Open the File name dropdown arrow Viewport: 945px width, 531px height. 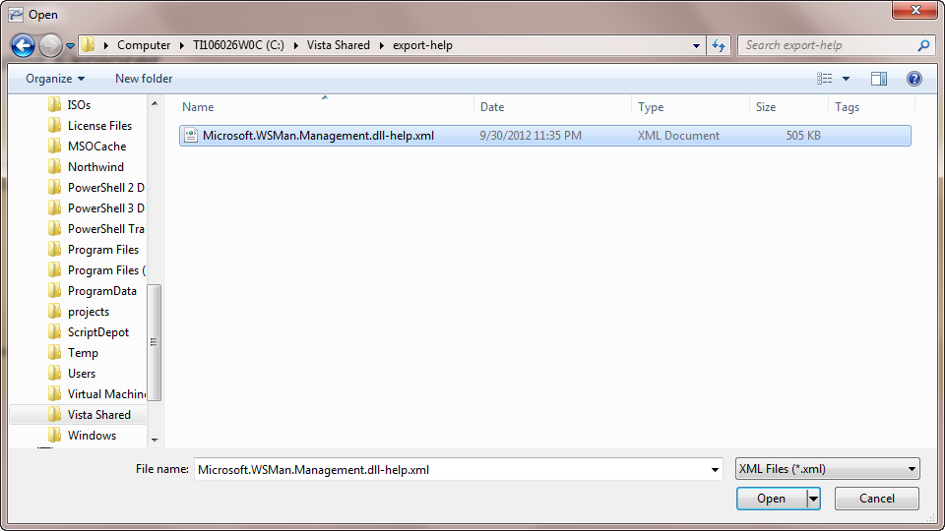coord(715,470)
